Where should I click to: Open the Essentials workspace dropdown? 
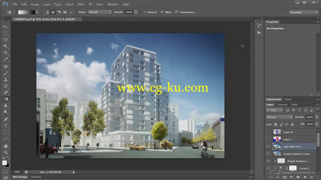click(x=303, y=12)
